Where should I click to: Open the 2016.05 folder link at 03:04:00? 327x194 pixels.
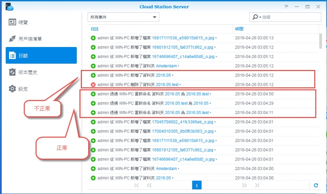pos(163,178)
